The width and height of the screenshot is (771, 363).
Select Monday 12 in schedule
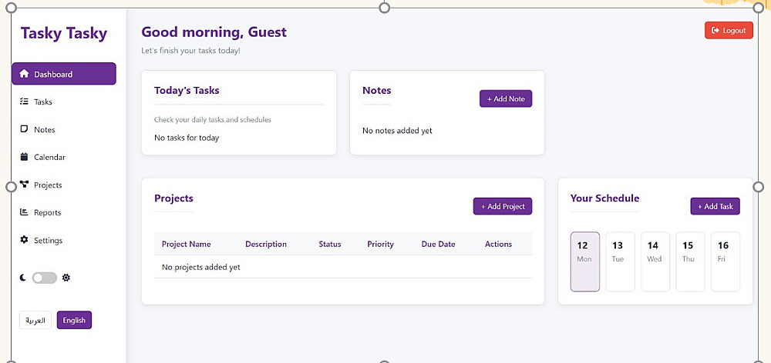pos(584,261)
